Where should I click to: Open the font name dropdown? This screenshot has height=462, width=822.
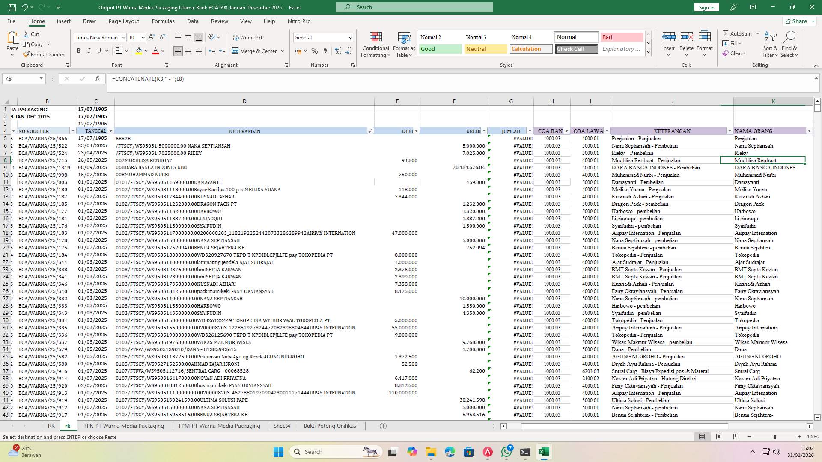(121, 37)
